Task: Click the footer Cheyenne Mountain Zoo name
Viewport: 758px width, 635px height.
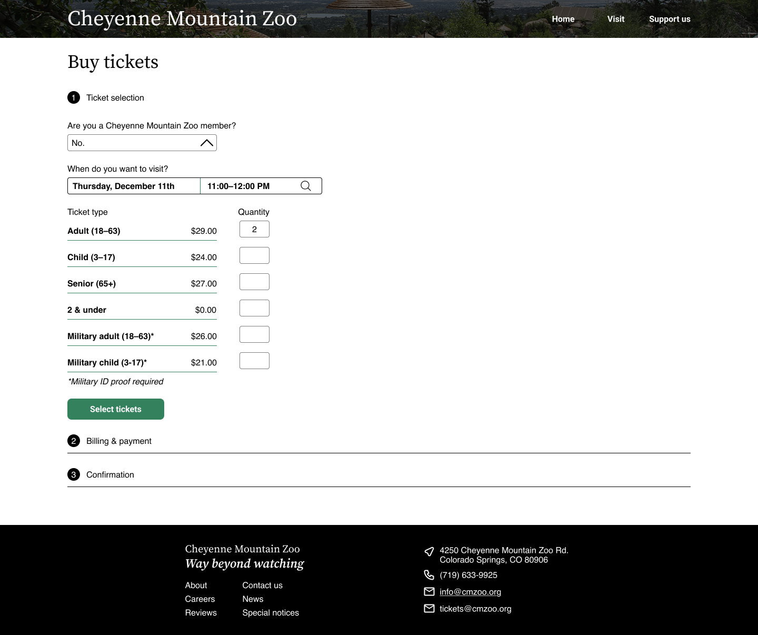Action: (243, 549)
